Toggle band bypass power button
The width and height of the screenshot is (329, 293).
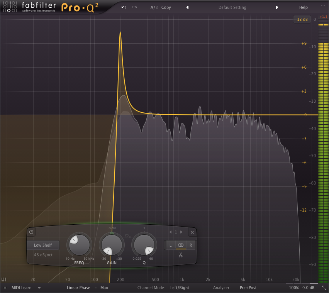coord(32,232)
